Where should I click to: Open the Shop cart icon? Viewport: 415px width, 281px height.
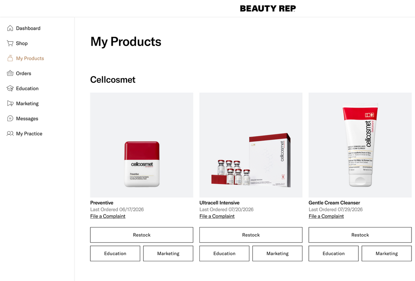[10, 43]
